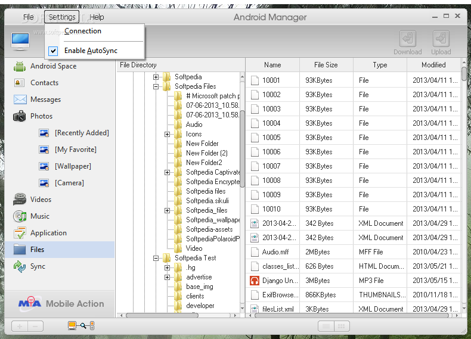Screen dimensions: 471x339
Task: Close the Settings menu
Action: click(x=62, y=17)
